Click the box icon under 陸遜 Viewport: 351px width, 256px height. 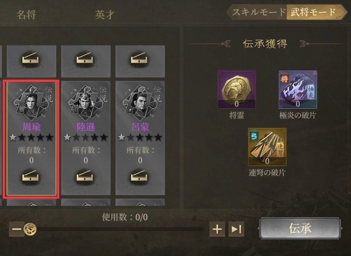pyautogui.click(x=85, y=176)
